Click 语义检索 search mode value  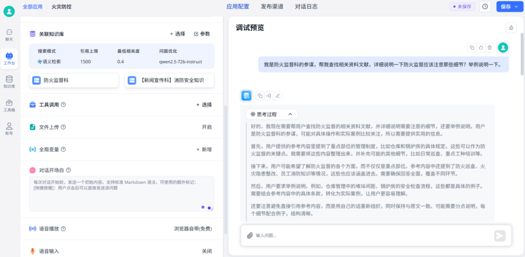click(x=50, y=62)
